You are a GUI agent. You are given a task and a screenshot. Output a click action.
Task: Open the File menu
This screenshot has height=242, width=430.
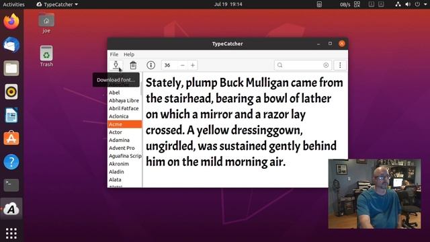coord(114,54)
